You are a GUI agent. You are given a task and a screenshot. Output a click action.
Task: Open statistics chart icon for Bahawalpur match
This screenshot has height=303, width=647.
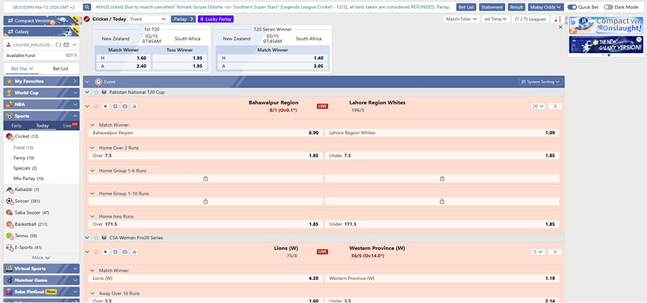(x=134, y=106)
